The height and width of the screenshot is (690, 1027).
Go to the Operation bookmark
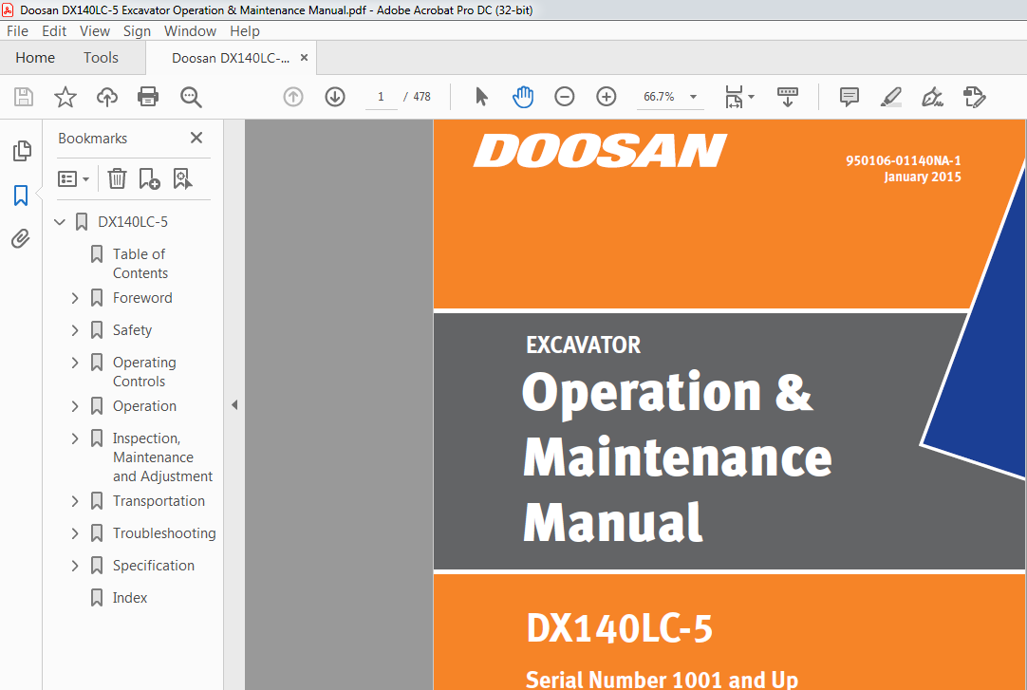pos(144,406)
